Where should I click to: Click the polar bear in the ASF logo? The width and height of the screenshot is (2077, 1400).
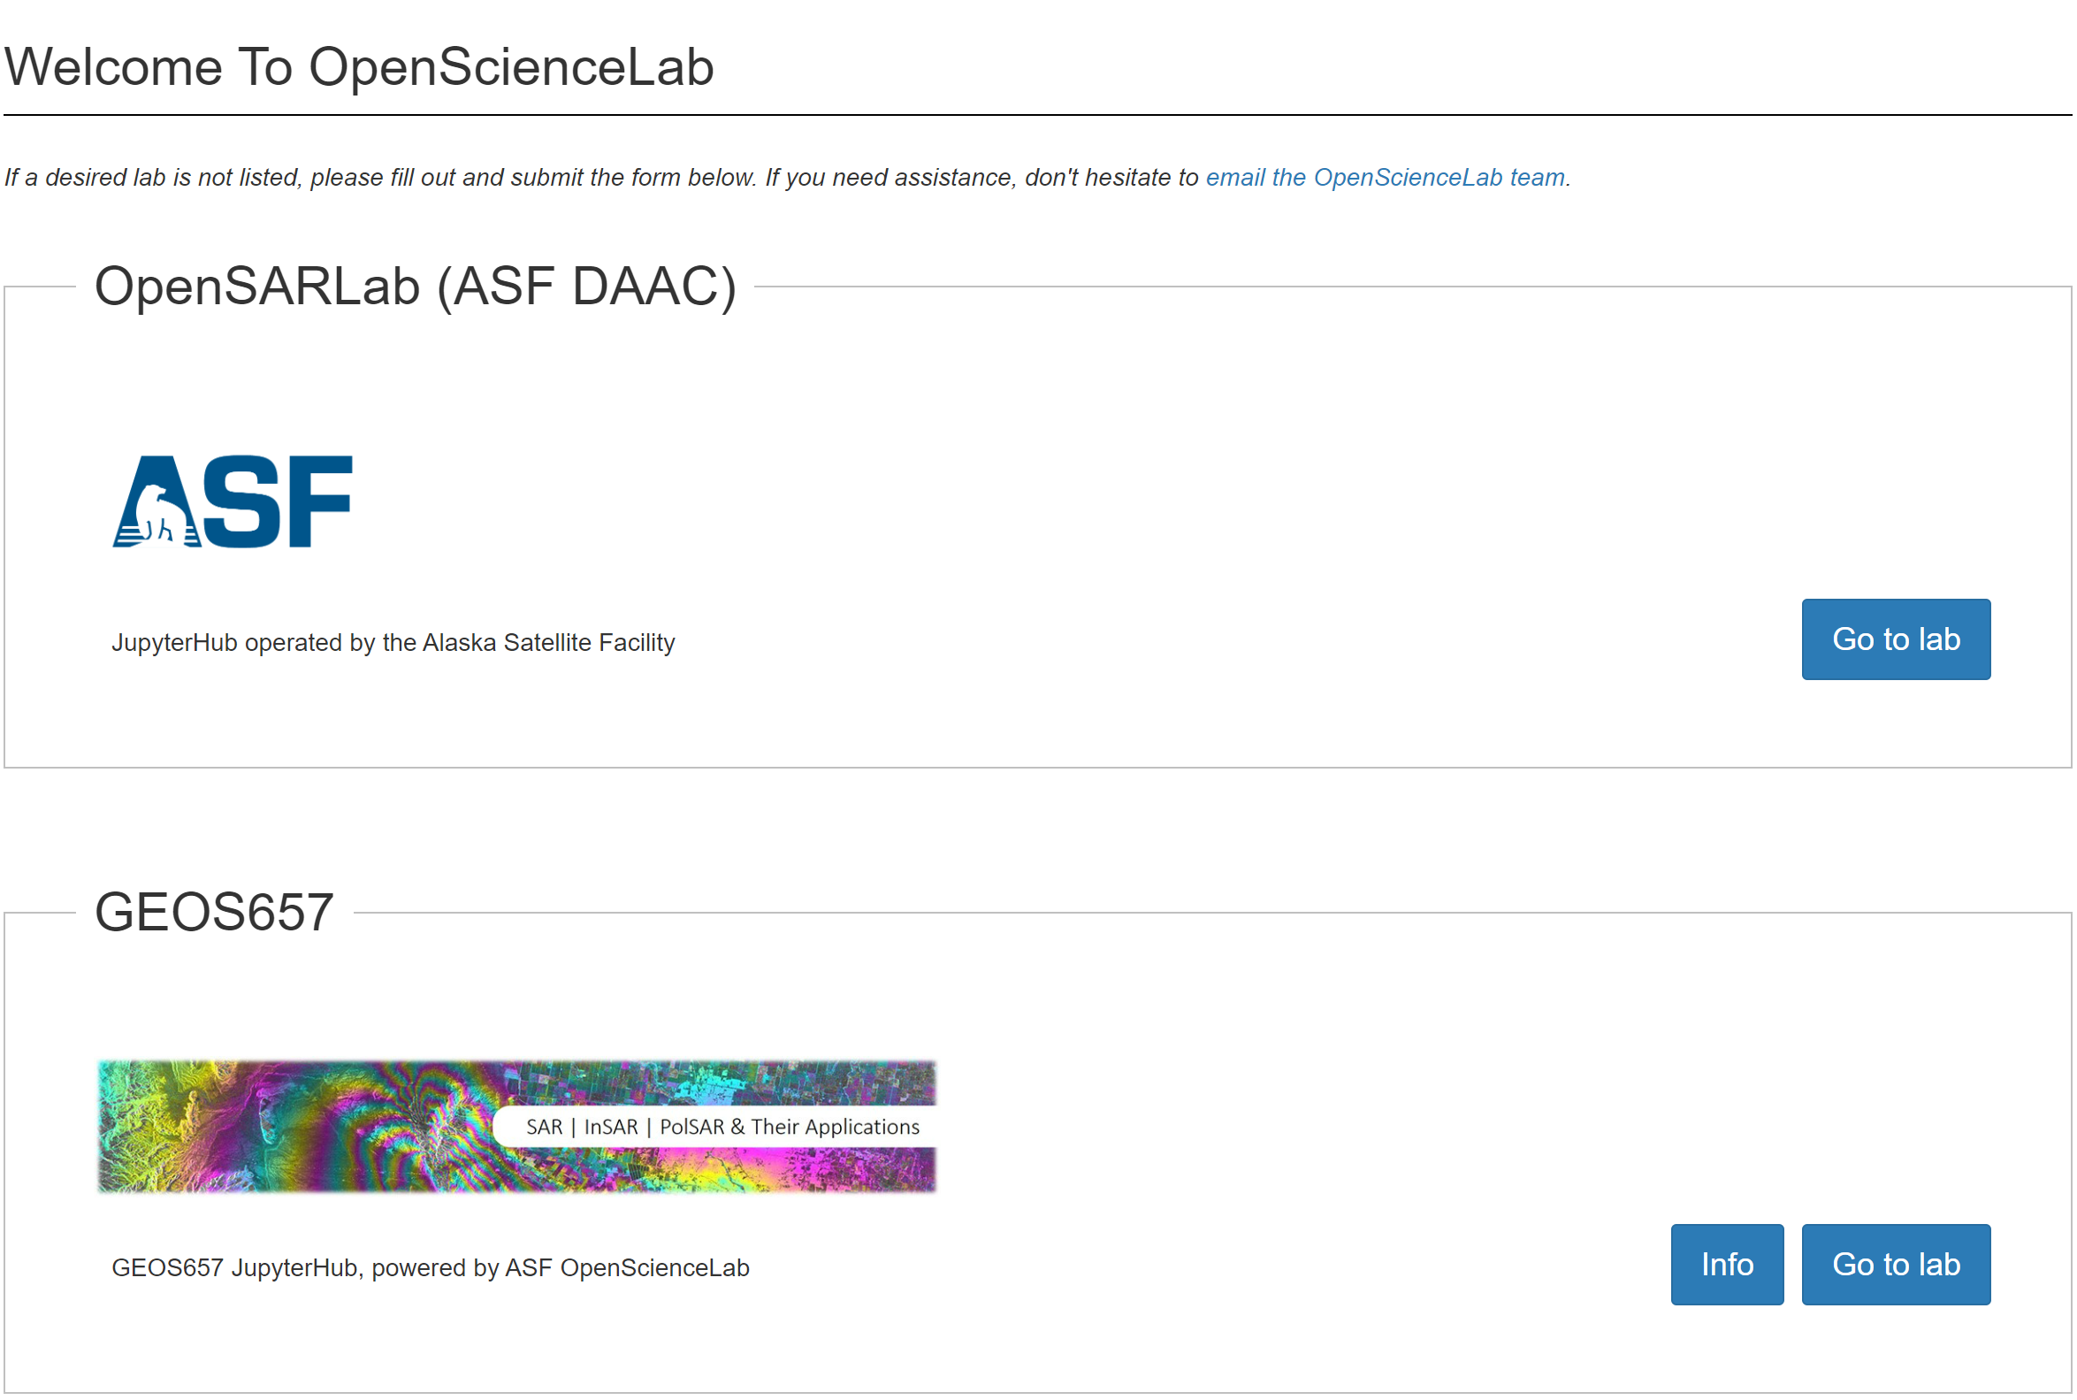click(161, 516)
